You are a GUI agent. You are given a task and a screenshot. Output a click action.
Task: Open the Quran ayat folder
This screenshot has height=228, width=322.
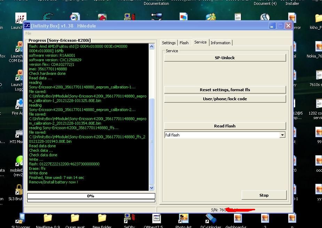[x=75, y=219]
